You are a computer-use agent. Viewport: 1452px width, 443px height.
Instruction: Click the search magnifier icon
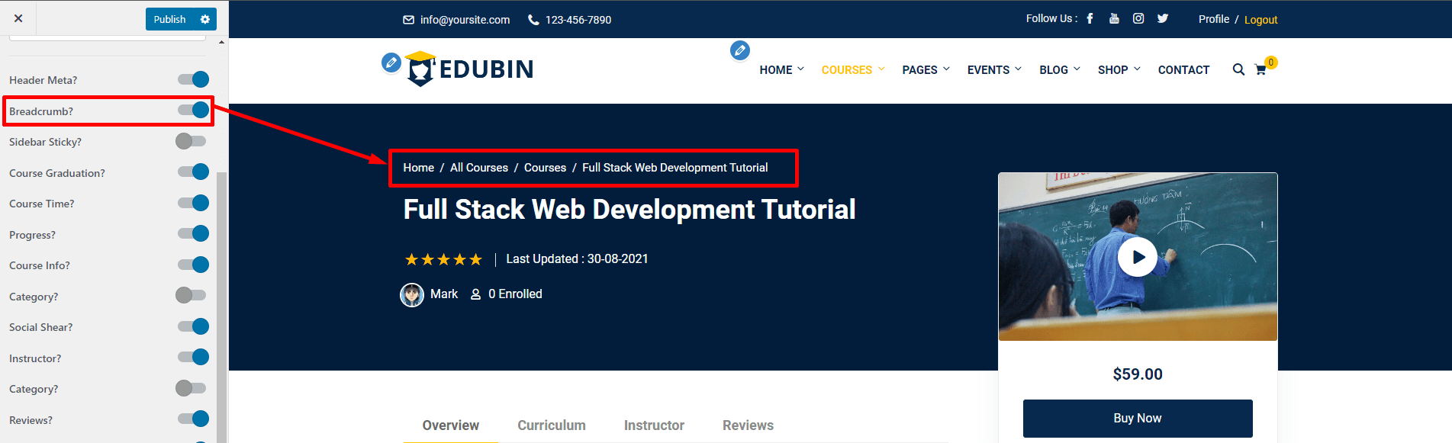click(x=1238, y=69)
